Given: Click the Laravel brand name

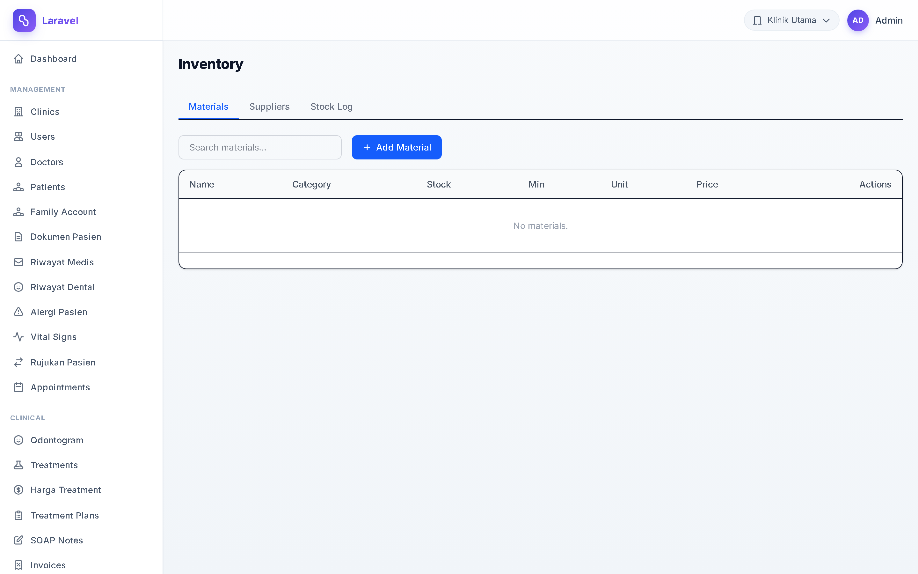Looking at the screenshot, I should tap(60, 20).
